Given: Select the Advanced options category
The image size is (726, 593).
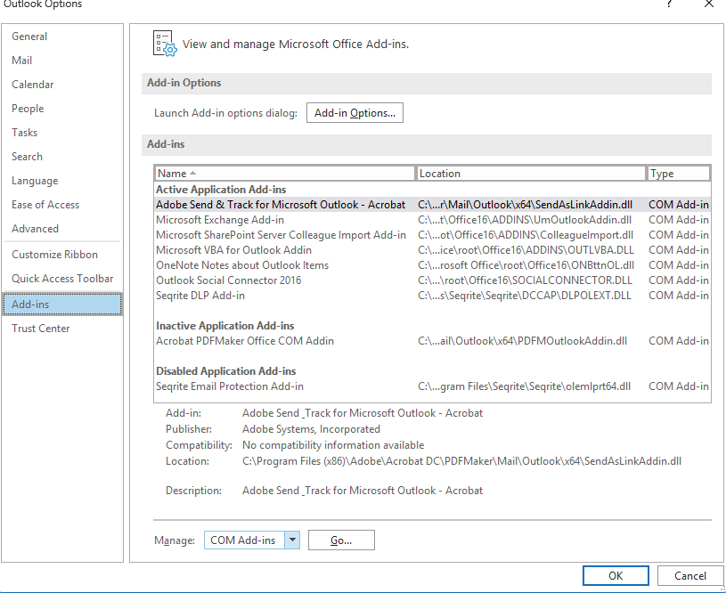Looking at the screenshot, I should click(36, 229).
